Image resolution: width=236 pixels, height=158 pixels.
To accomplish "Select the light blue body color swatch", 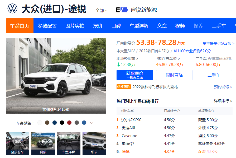I will point(84,123).
